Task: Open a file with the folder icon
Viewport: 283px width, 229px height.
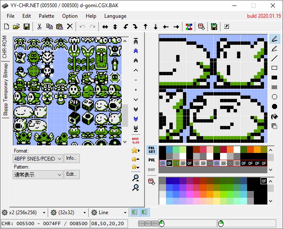Action: (x=16, y=27)
